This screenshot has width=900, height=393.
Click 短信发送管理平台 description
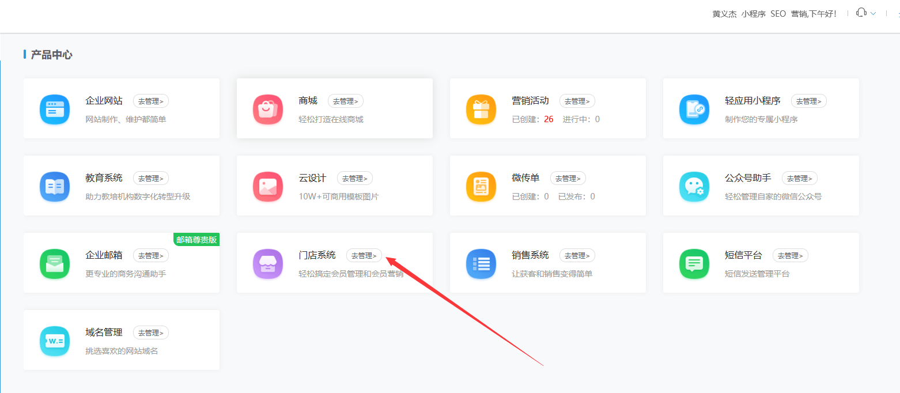coord(757,274)
